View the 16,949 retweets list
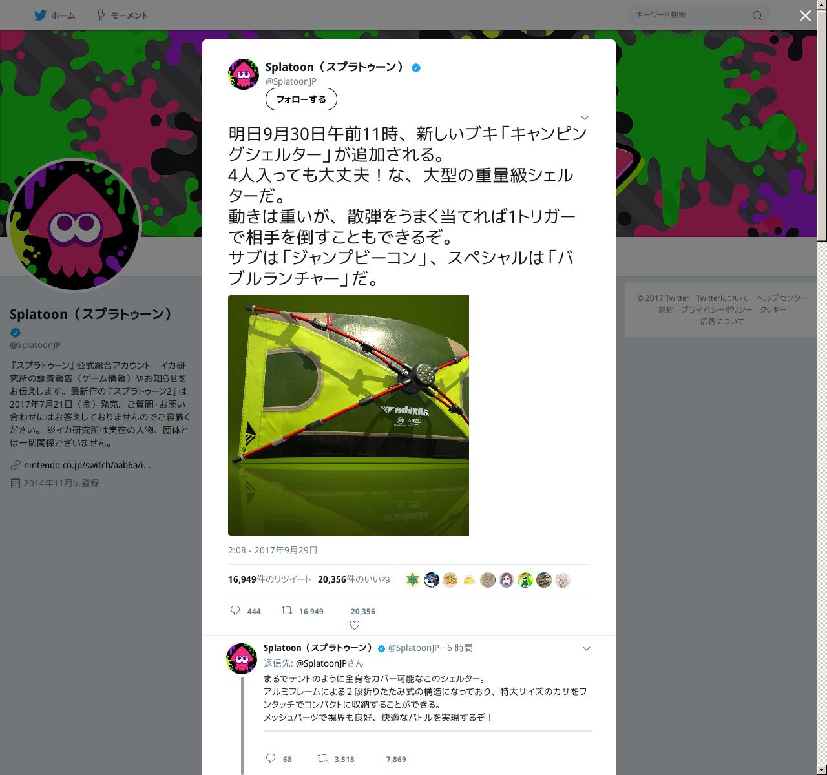This screenshot has height=775, width=827. (269, 579)
